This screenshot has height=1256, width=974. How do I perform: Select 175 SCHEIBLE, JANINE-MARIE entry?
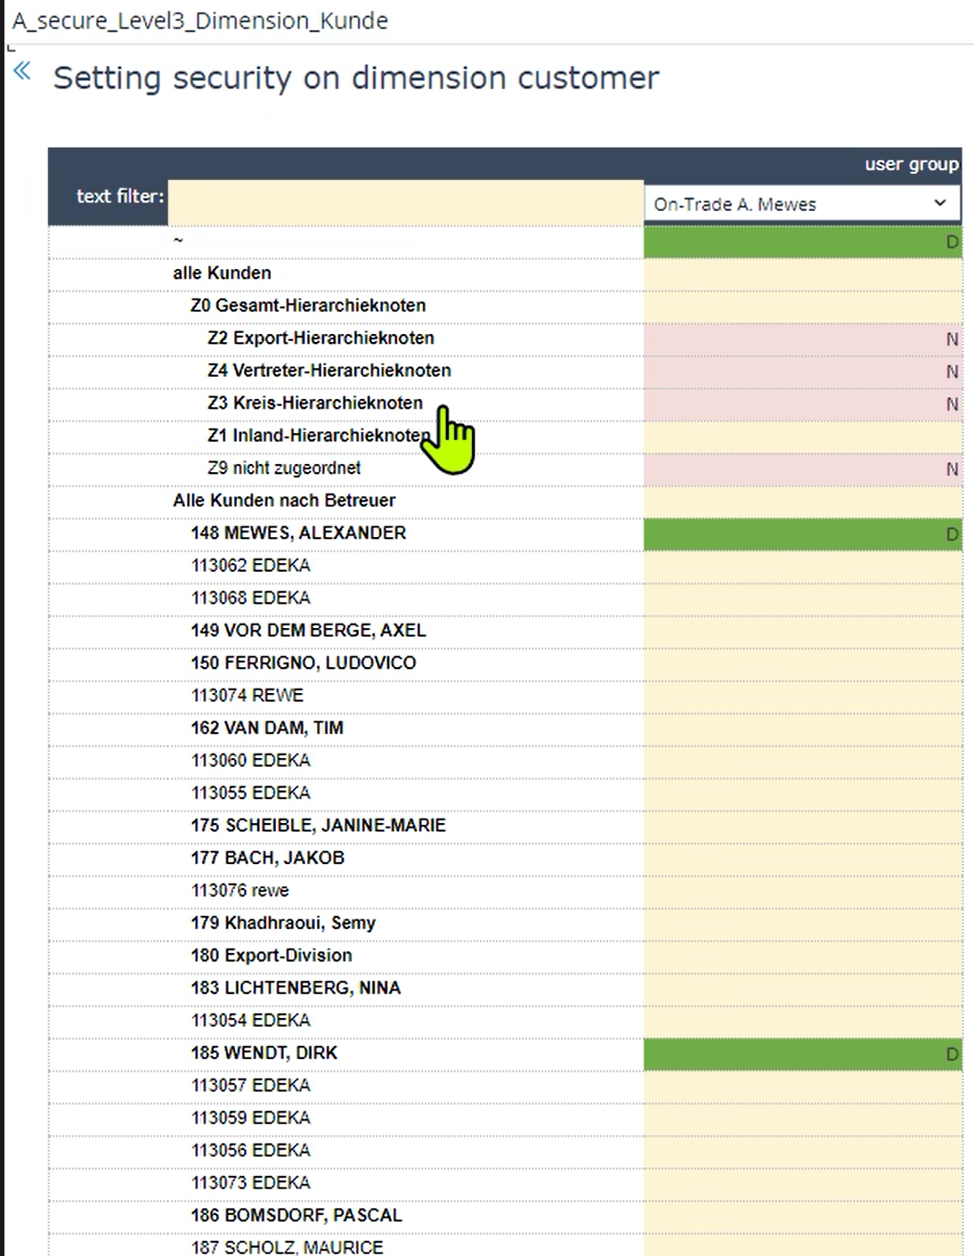point(318,826)
